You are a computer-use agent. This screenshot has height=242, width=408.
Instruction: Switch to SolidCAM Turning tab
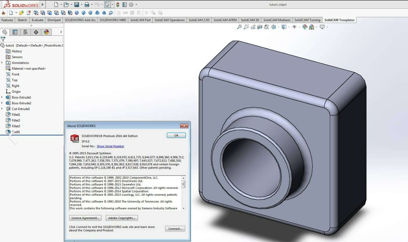click(x=307, y=20)
